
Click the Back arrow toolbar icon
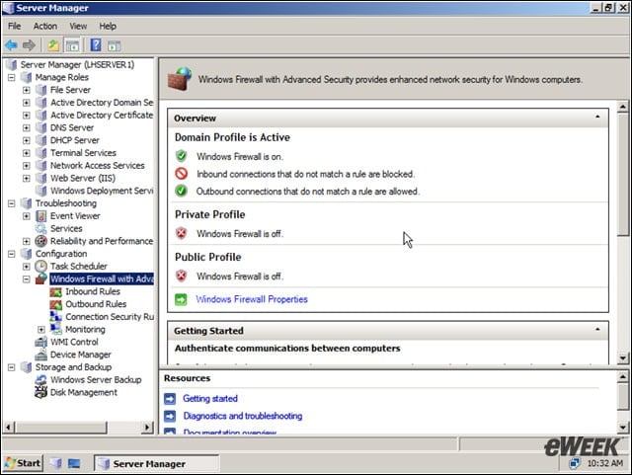click(x=11, y=45)
